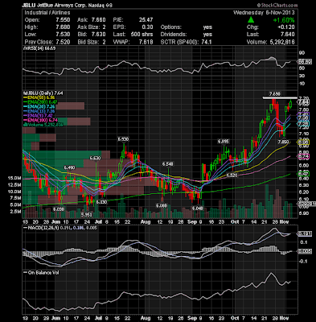Image resolution: width=316 pixels, height=322 pixels.
Task: Click the 6.130 price annotation
Action: coord(101,202)
